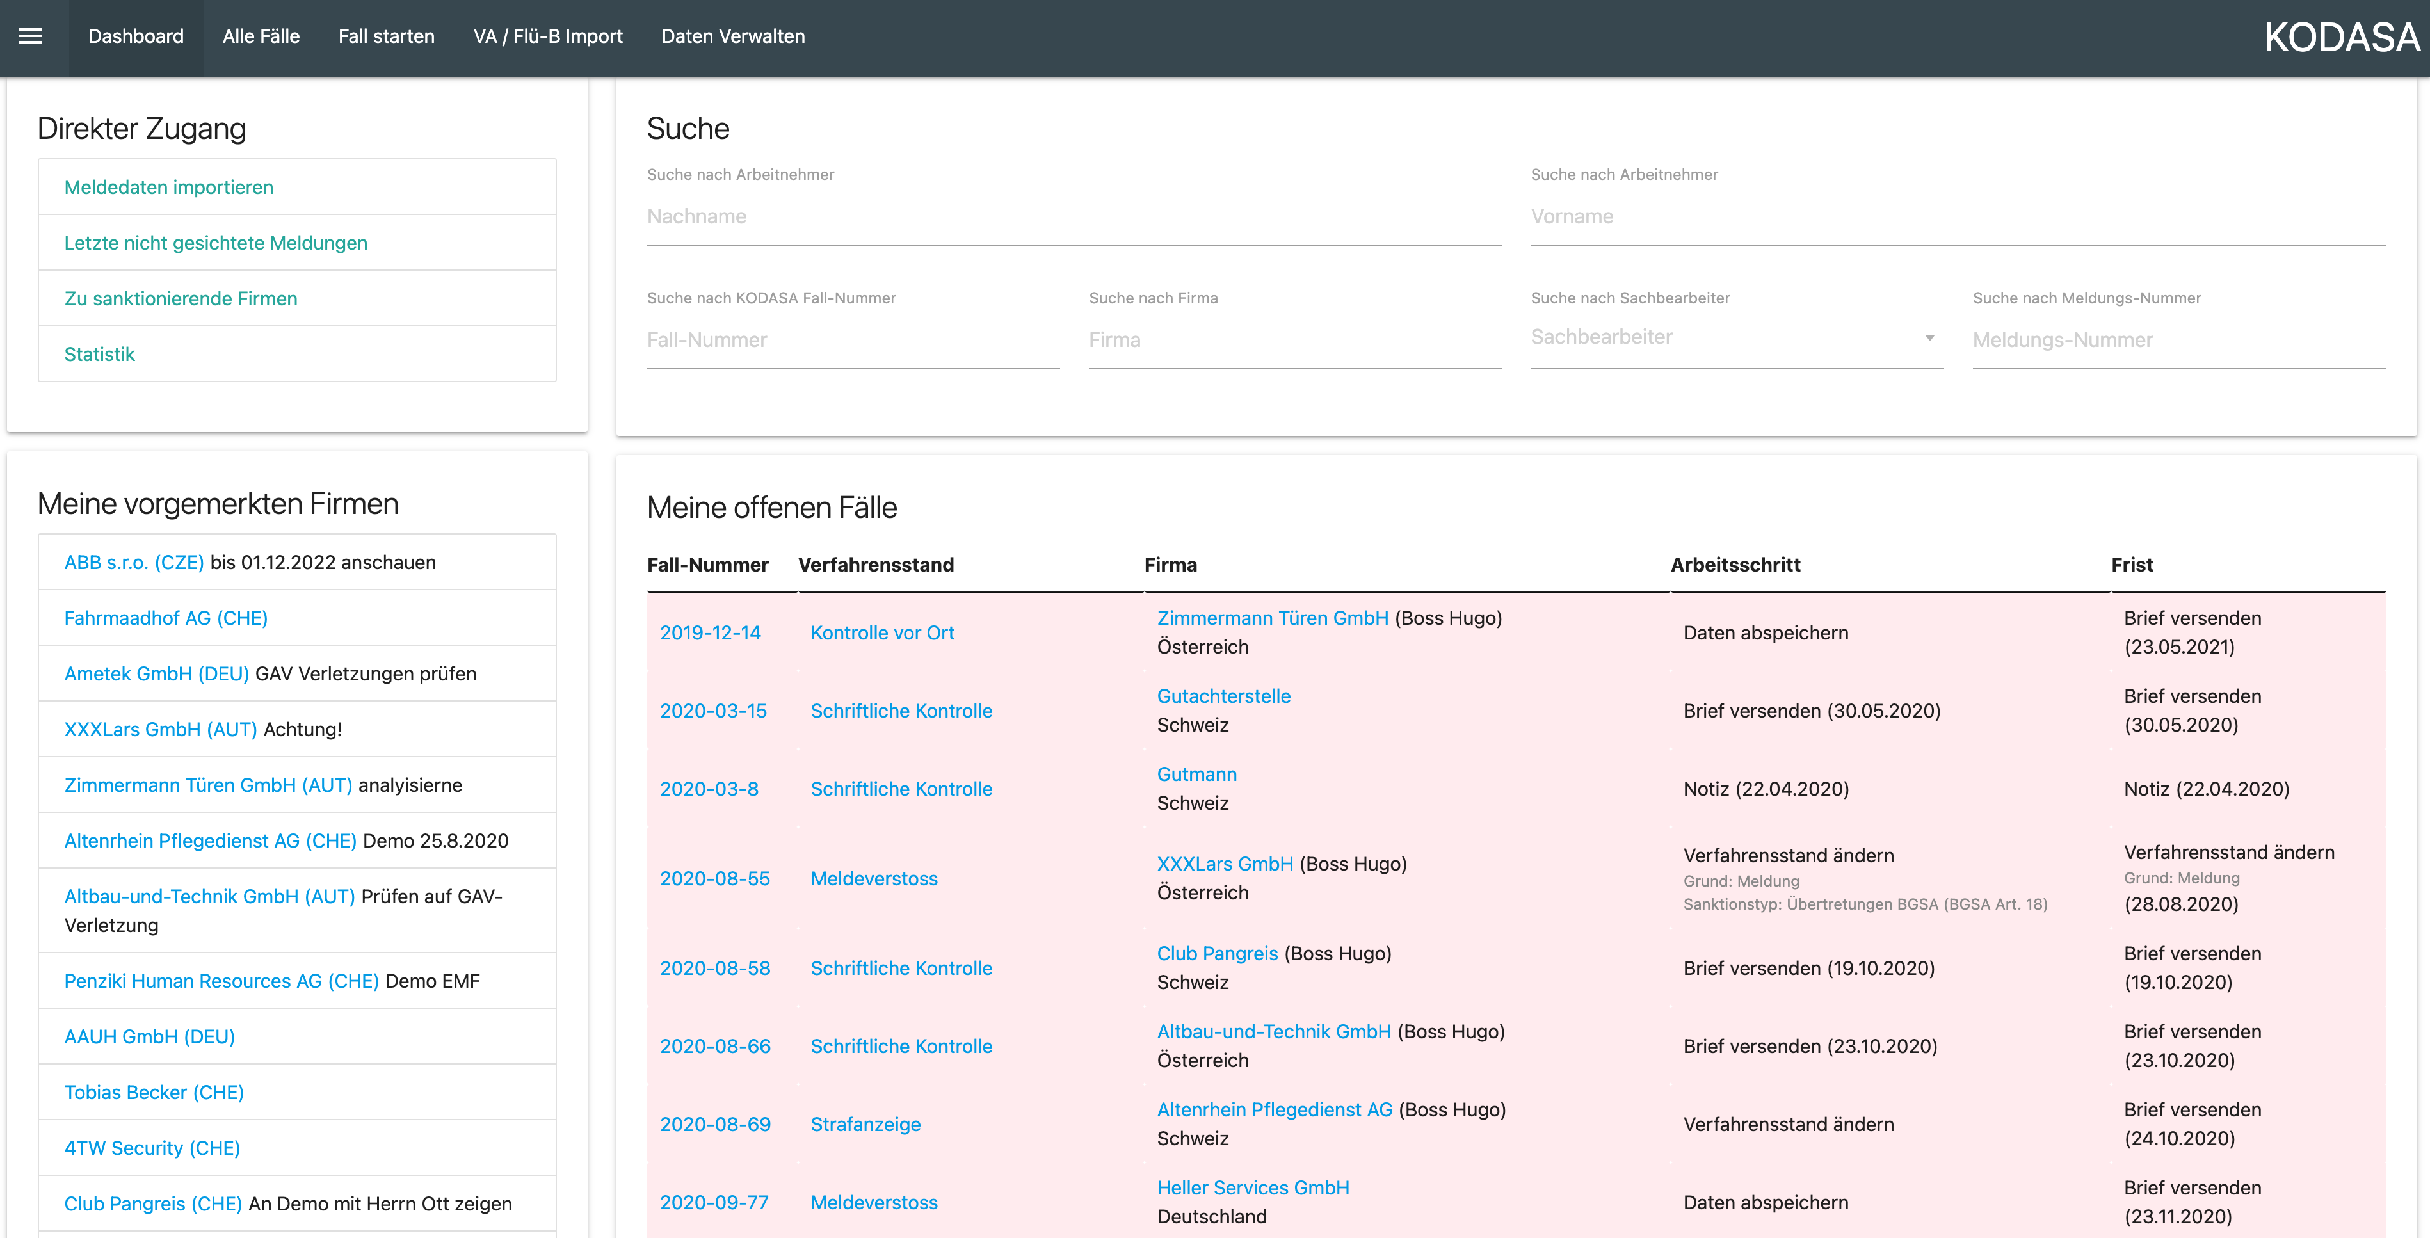2430x1238 pixels.
Task: Open the hamburger navigation menu
Action: (x=31, y=36)
